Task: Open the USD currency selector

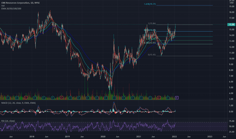Action: pyautogui.click(x=232, y=3)
